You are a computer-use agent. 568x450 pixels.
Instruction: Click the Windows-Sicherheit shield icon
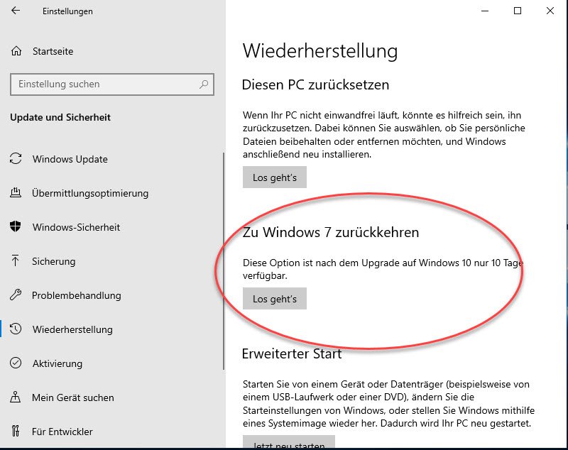pos(15,226)
